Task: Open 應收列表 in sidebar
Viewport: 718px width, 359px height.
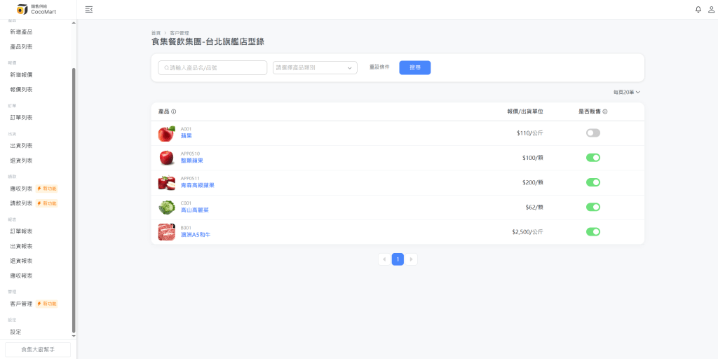Action: 21,189
